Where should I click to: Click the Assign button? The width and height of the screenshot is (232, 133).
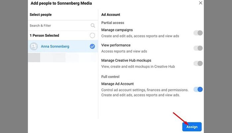coord(192,127)
